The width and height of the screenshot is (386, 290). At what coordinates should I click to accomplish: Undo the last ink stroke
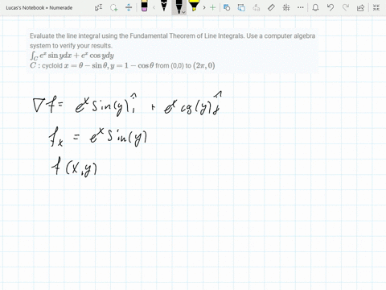[331, 7]
